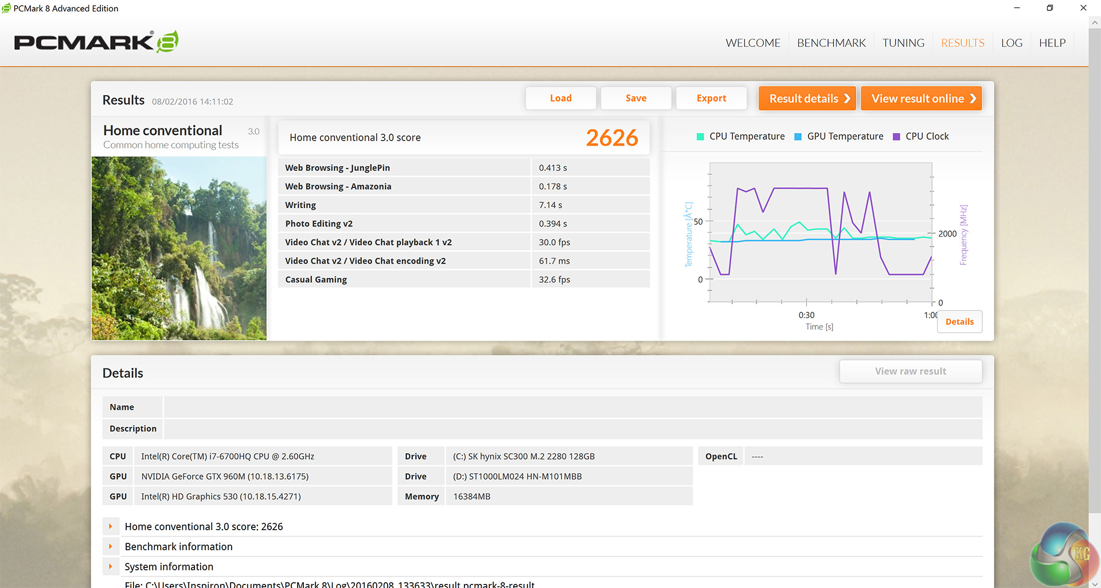This screenshot has width=1101, height=588.
Task: Export the results
Action: [x=711, y=98]
